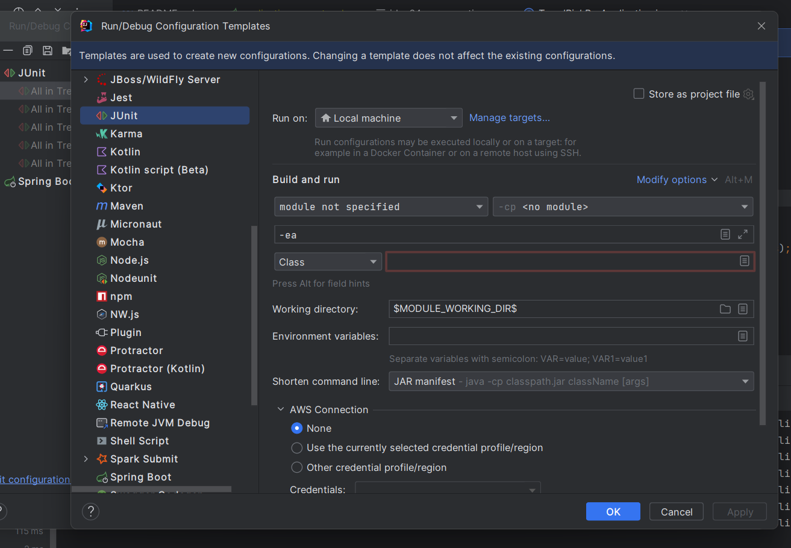
Task: Click Copy configuration icon in background toolbar
Action: pyautogui.click(x=28, y=51)
